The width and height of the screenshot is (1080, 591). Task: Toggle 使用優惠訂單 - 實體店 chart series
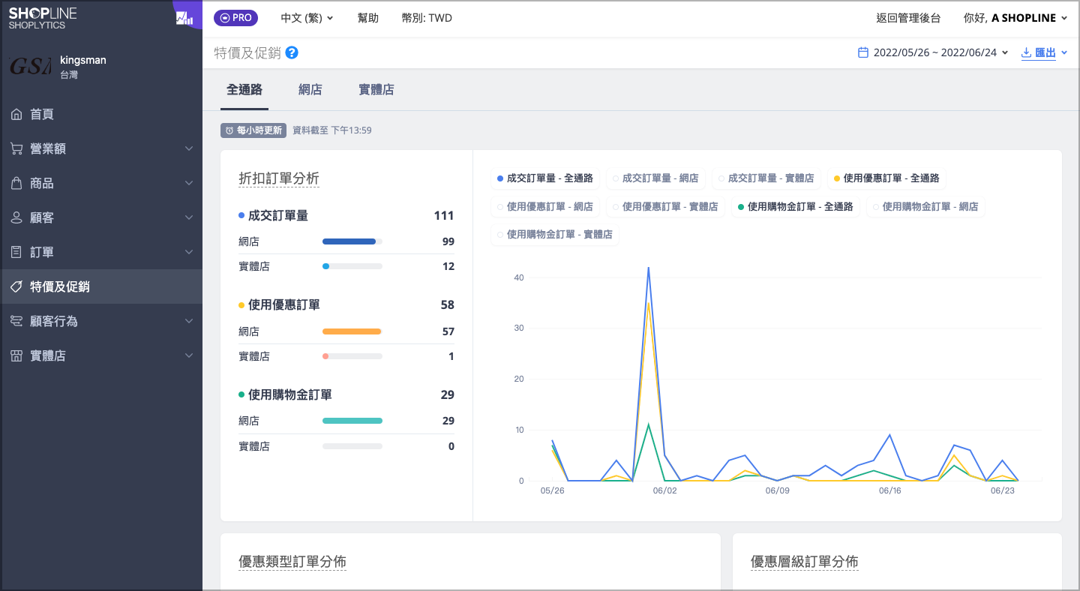(665, 206)
